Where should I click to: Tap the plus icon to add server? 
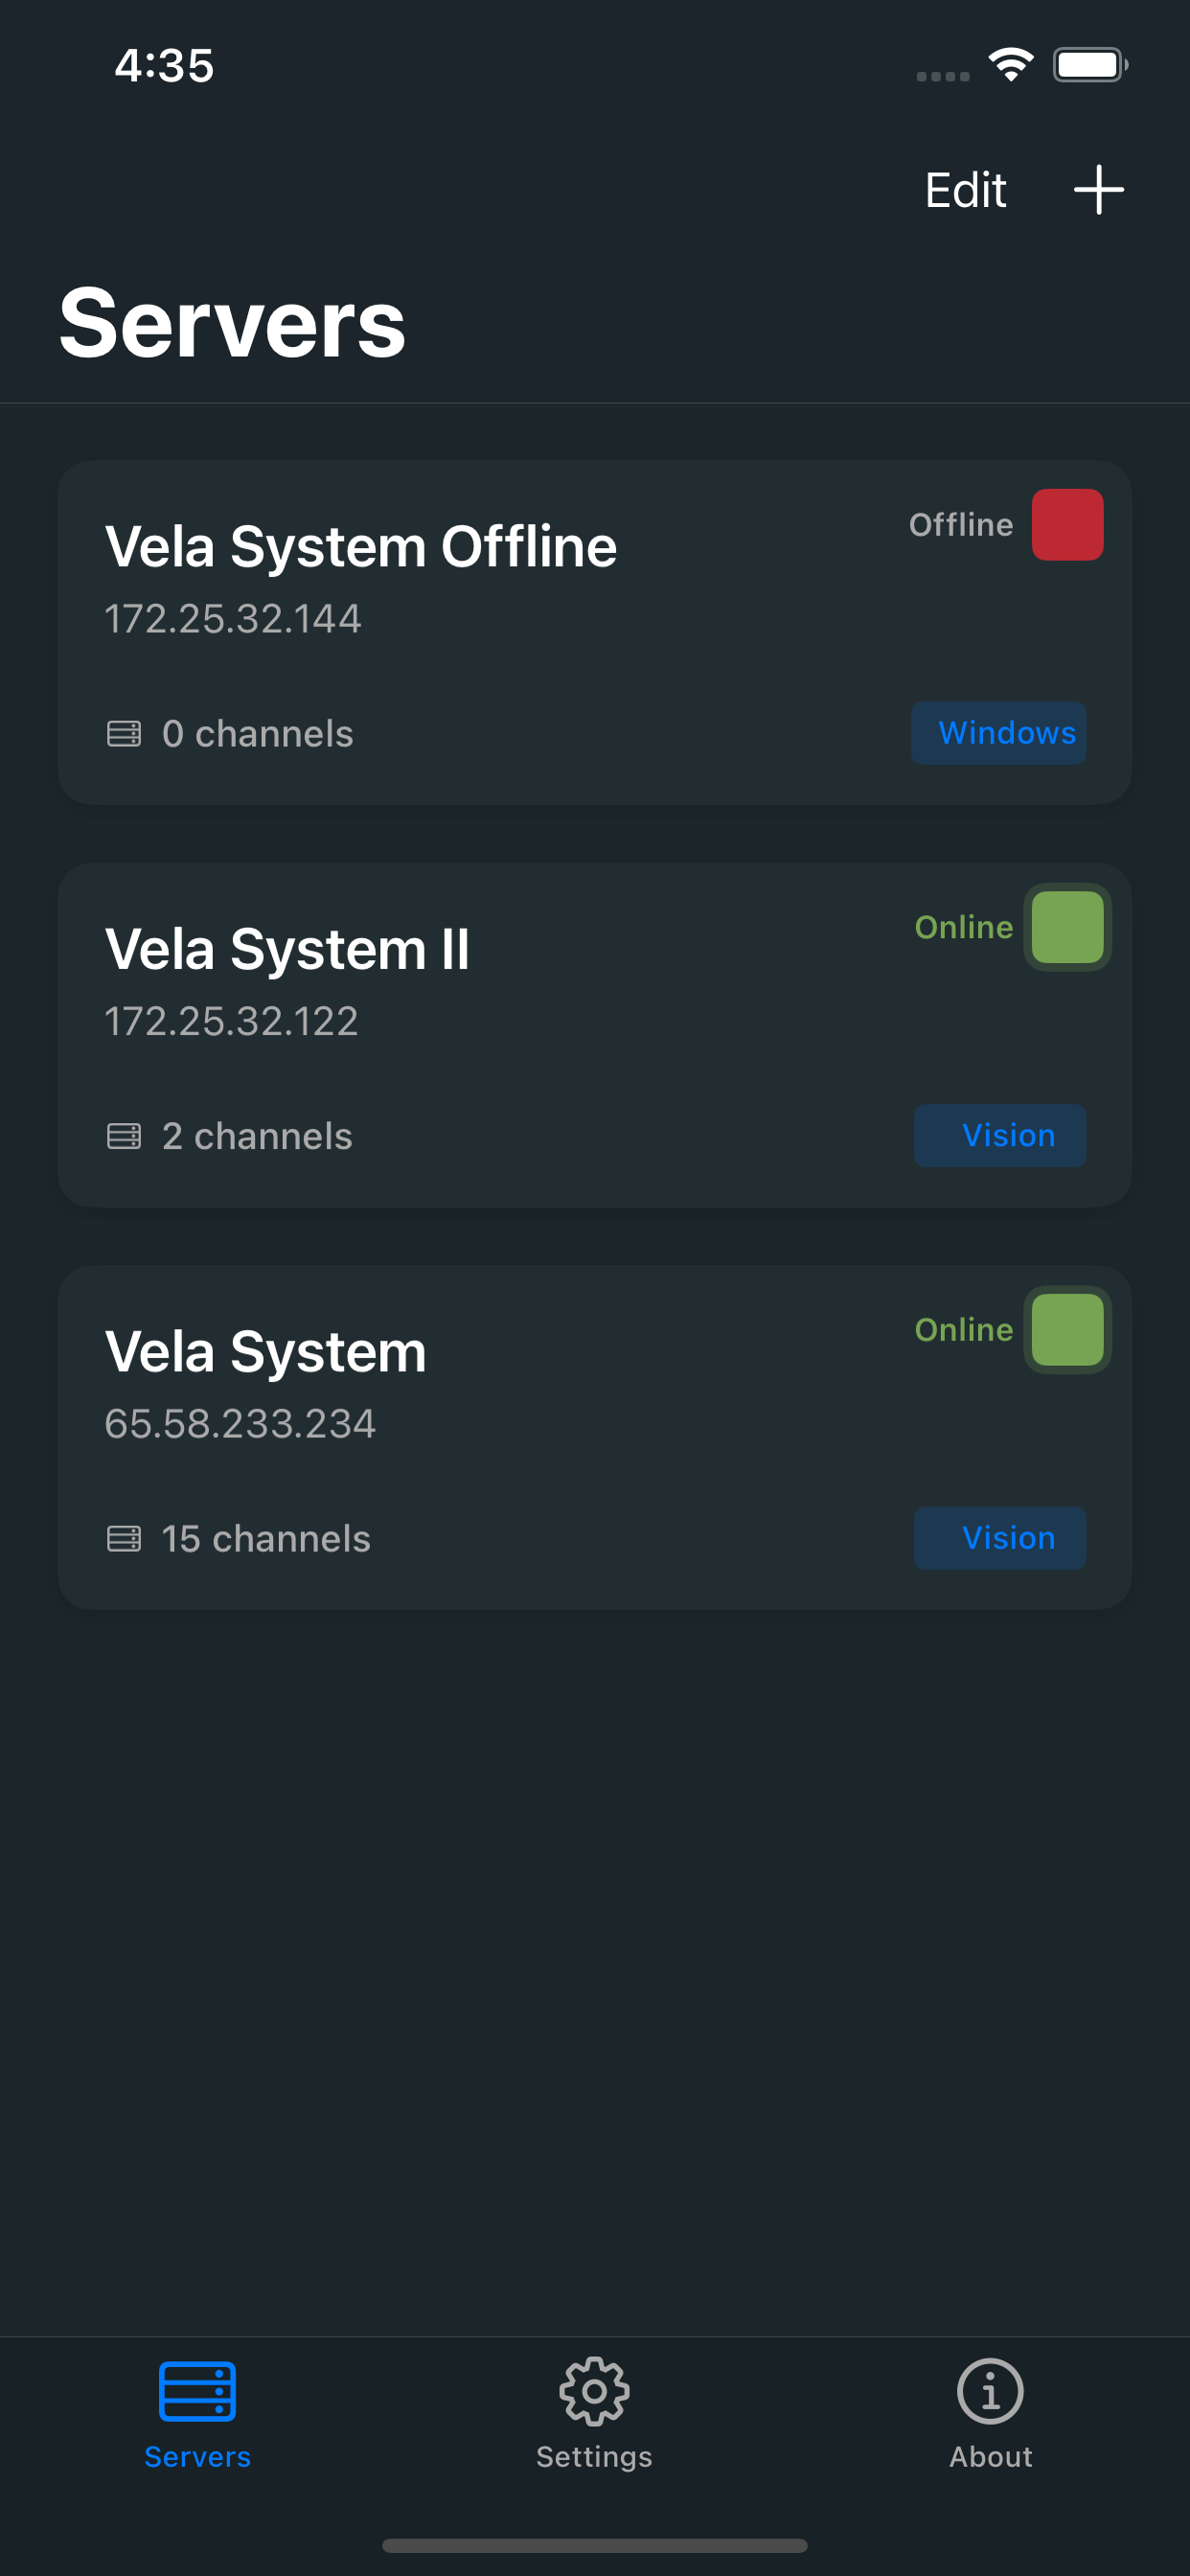click(1098, 190)
